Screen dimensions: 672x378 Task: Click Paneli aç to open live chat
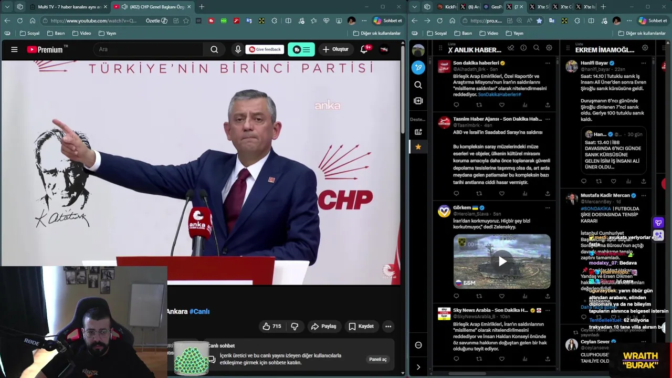point(377,360)
